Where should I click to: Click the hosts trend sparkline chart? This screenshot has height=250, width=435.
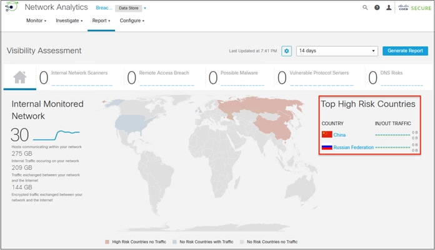(x=56, y=135)
